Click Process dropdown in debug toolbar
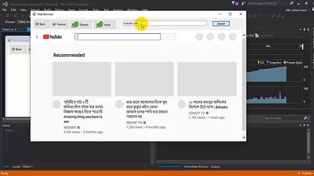This screenshot has width=314, height=176. click(24, 22)
